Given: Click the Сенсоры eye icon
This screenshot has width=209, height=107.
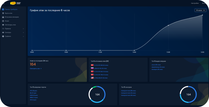Looking at the screenshot, I should point(3,32).
